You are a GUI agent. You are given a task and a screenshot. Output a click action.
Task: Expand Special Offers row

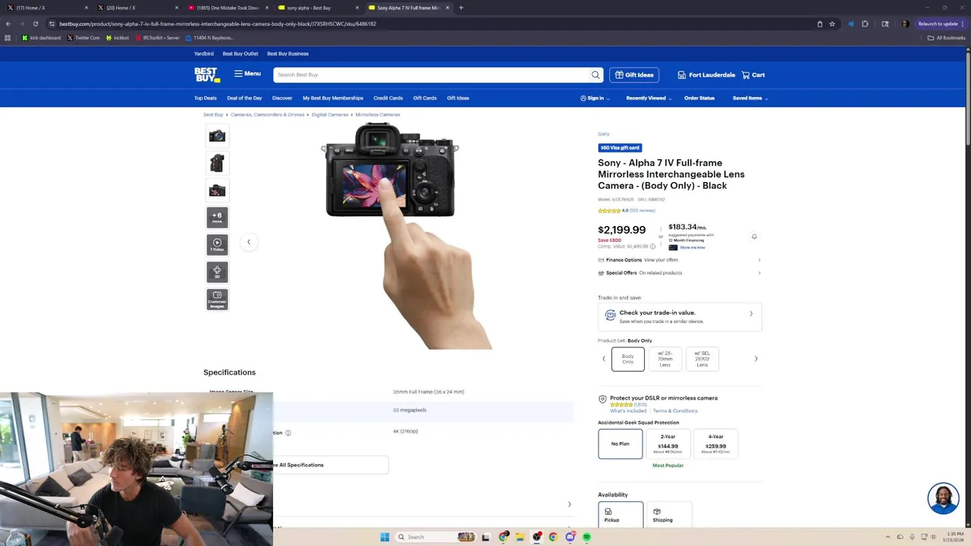[679, 273]
